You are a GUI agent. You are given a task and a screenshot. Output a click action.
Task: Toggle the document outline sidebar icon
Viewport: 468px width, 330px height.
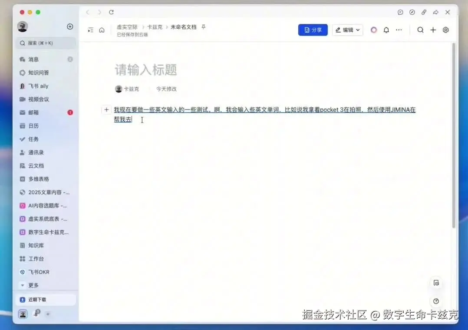90,30
